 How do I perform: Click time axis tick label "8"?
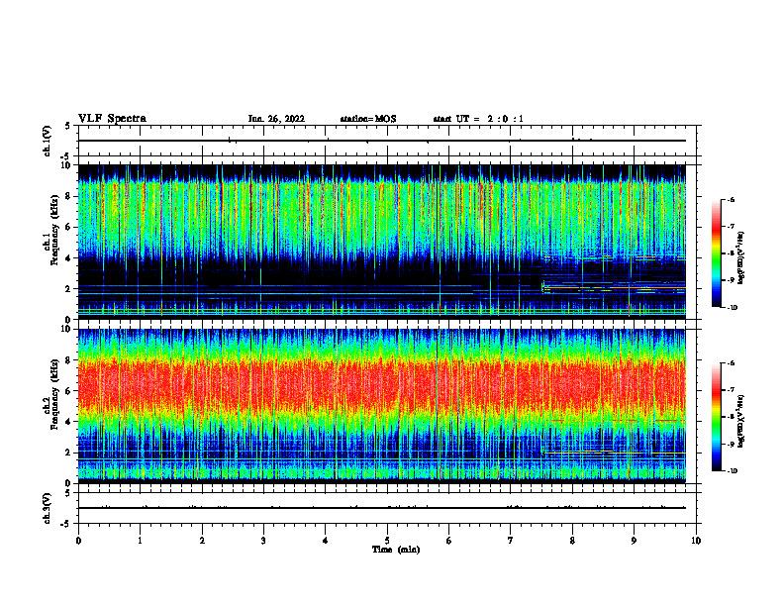coord(572,541)
